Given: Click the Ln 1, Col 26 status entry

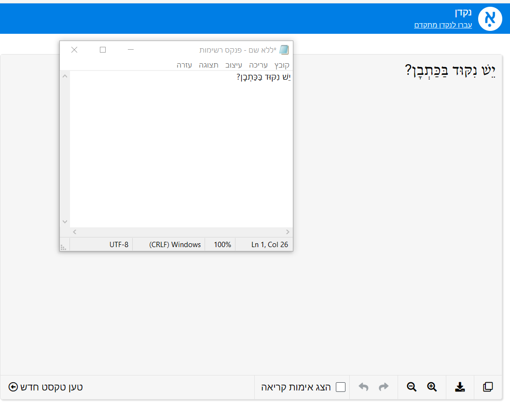Looking at the screenshot, I should [270, 245].
